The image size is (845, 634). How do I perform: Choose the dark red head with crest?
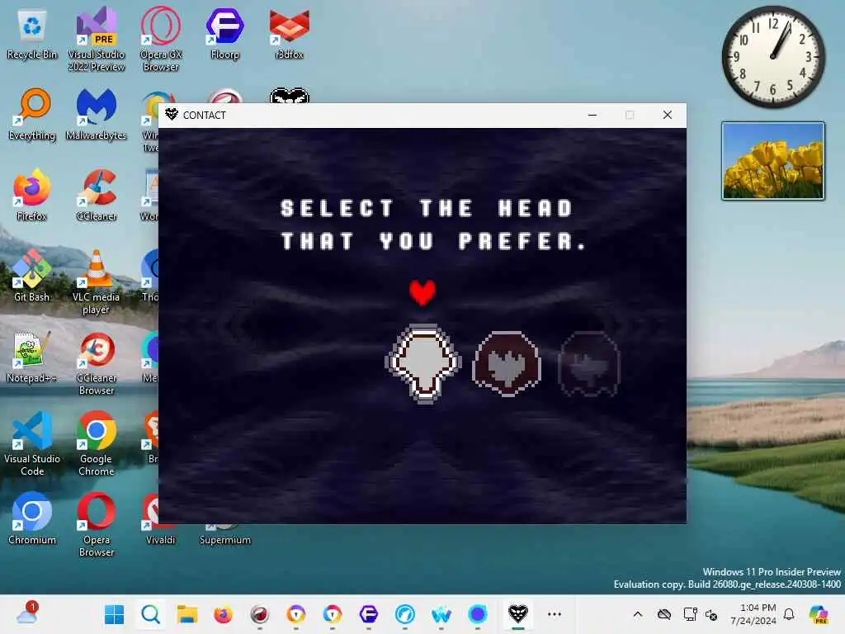[x=507, y=363]
